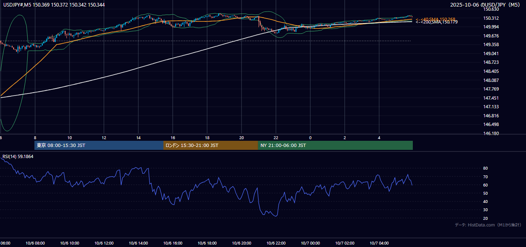The image size is (526, 247).
Task: Click RSI axis level 40
Action: pos(486,201)
